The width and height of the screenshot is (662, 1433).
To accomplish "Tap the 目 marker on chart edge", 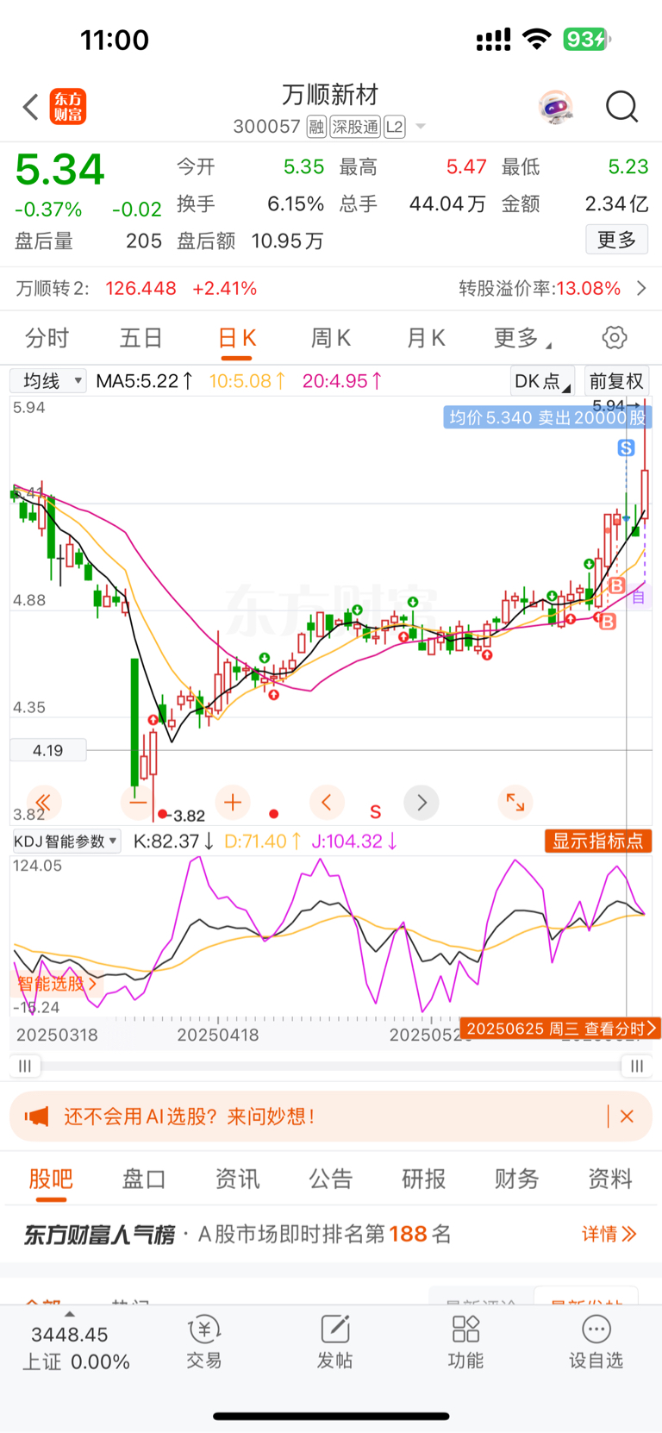I will (639, 597).
